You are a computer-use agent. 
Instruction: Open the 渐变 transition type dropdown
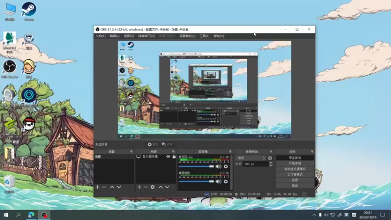pyautogui.click(x=251, y=158)
